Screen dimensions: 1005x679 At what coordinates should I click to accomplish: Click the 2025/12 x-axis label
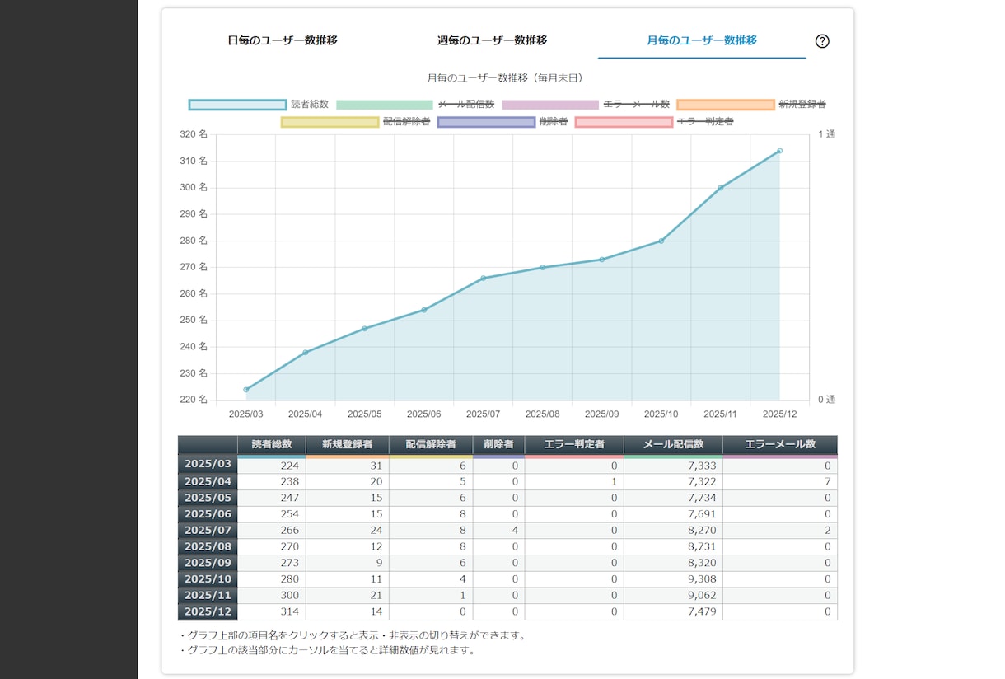click(779, 414)
